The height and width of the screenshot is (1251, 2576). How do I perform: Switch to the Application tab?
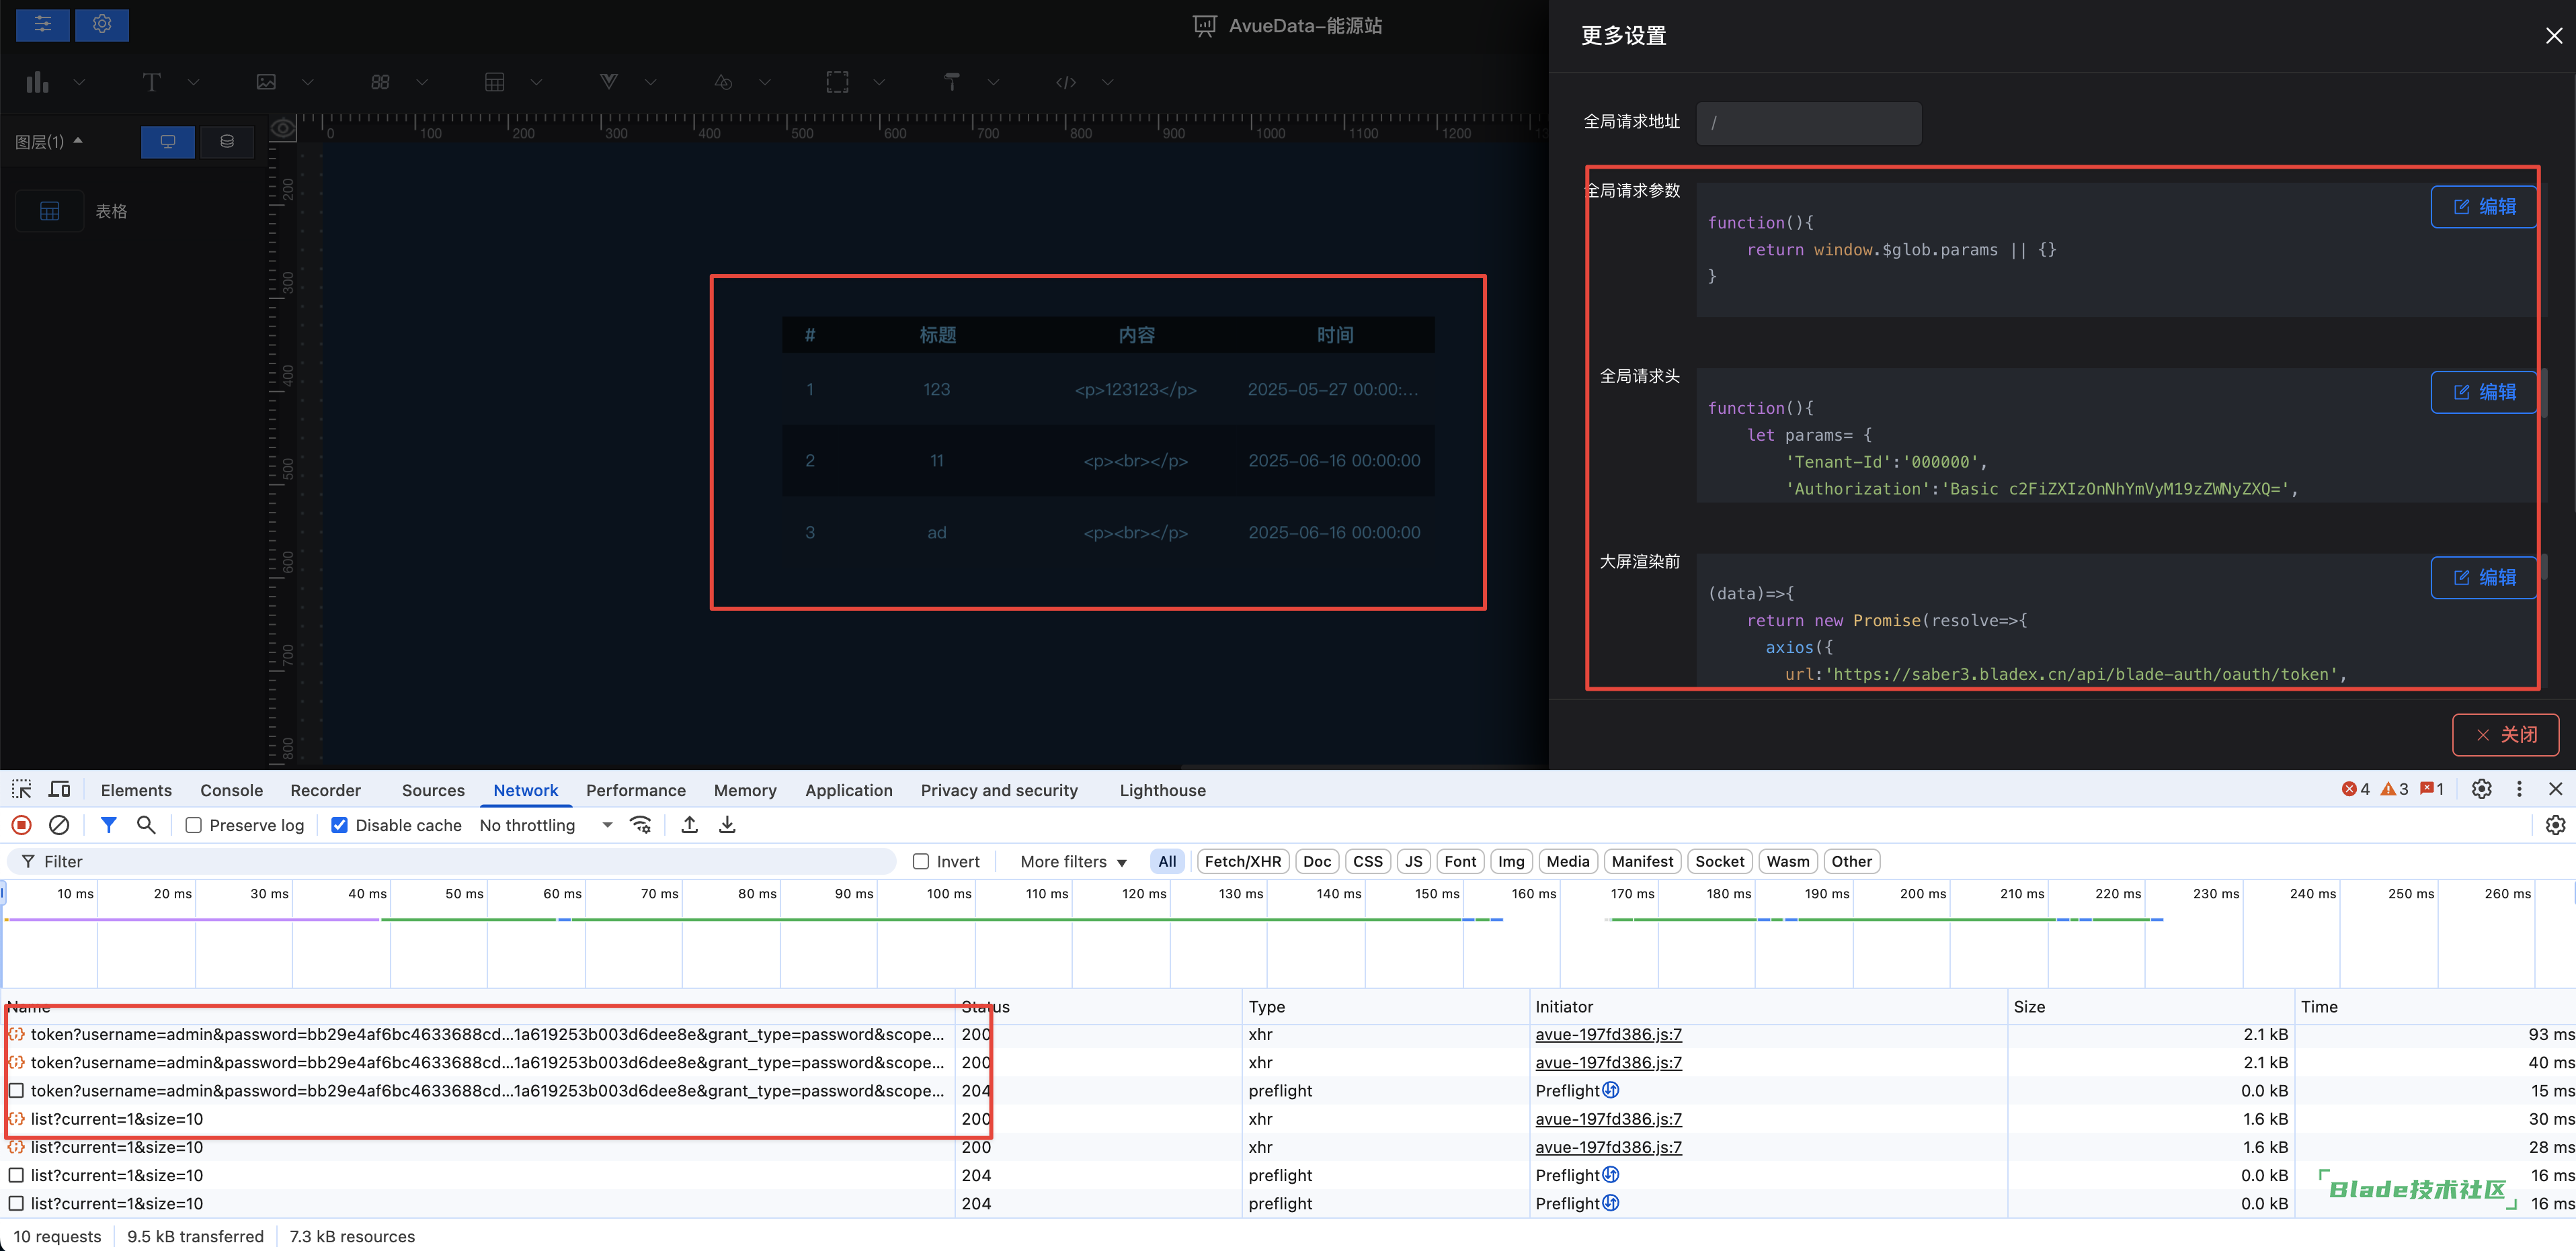[x=849, y=790]
